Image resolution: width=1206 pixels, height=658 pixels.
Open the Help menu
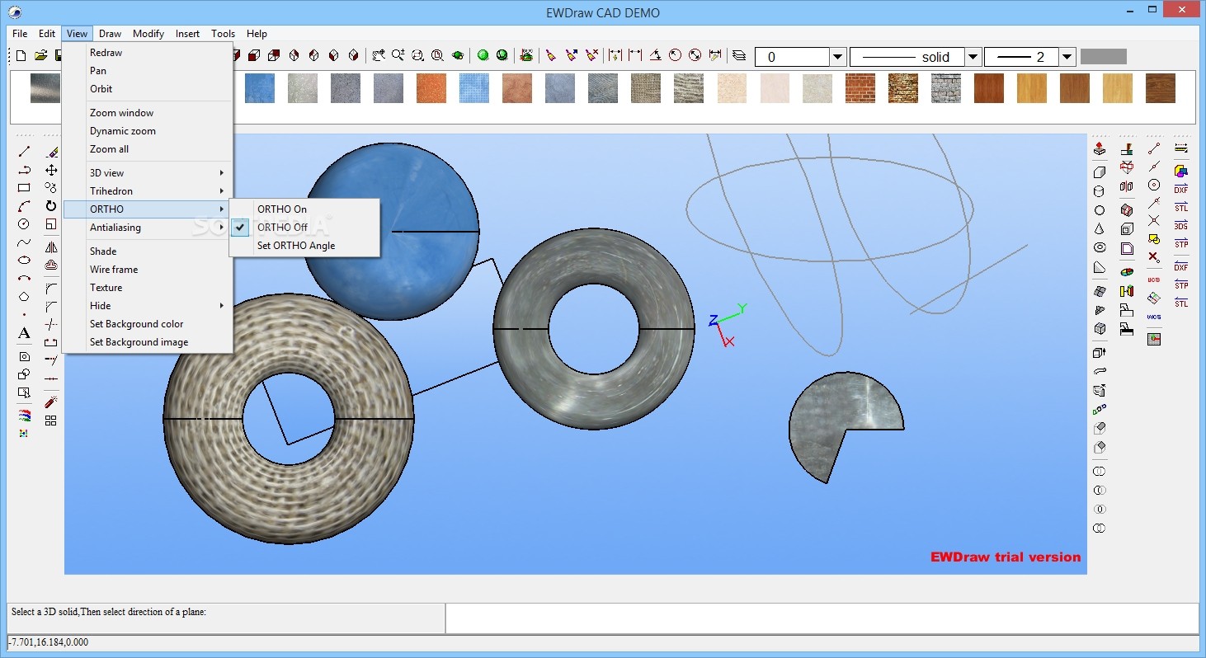point(257,34)
